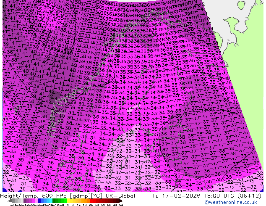The image size is (266, 206).
Task: Click the weatheronline.co.uk copyright link
Action: tap(230, 202)
